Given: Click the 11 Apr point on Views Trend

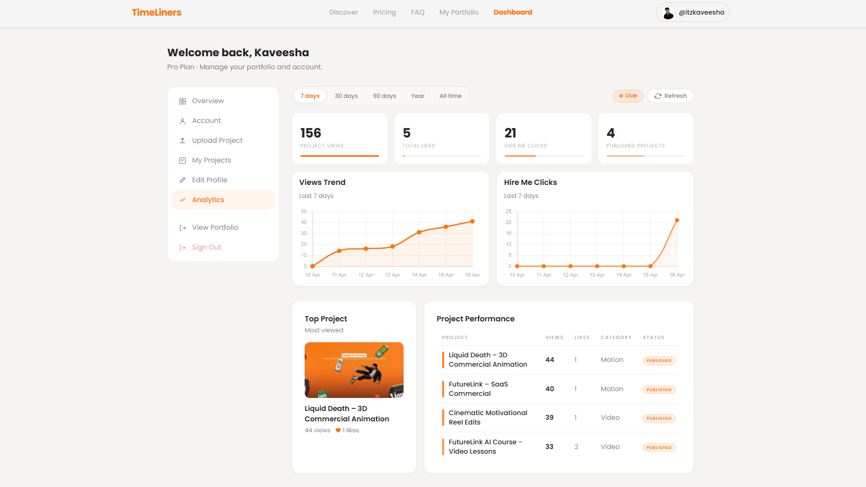Looking at the screenshot, I should (339, 251).
